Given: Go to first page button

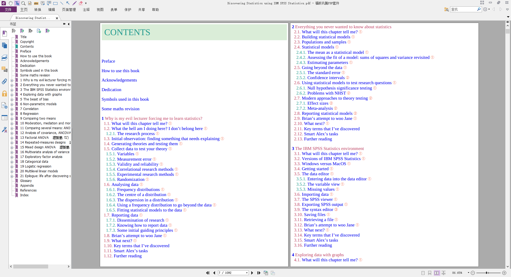Looking at the screenshot, I should point(208,273).
